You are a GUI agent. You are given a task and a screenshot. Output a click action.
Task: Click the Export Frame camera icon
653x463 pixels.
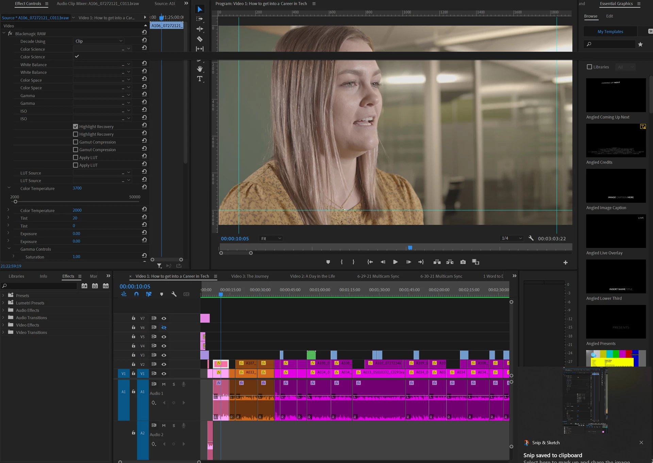pyautogui.click(x=463, y=262)
